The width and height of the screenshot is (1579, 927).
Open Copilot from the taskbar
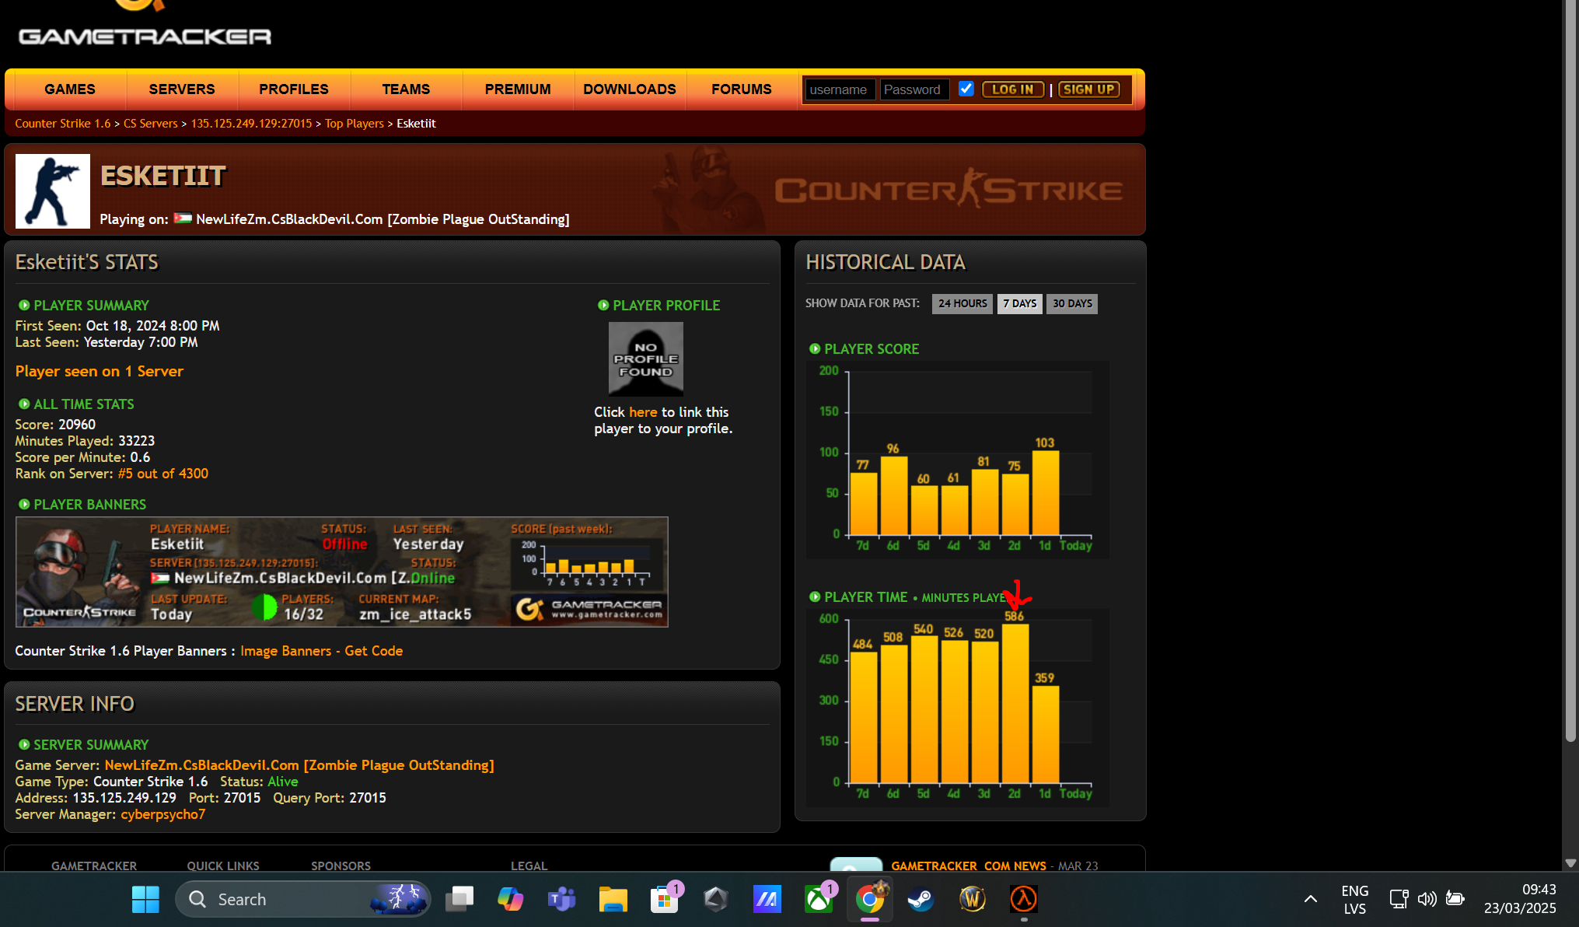(511, 900)
